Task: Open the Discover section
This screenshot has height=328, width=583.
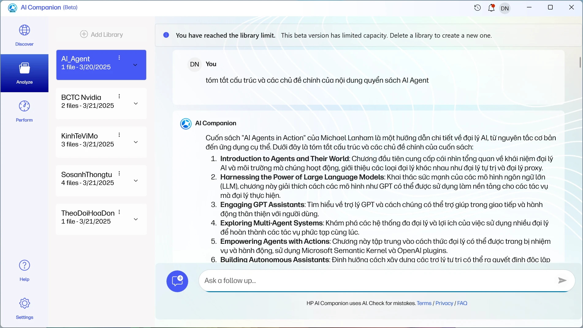Action: click(x=25, y=35)
